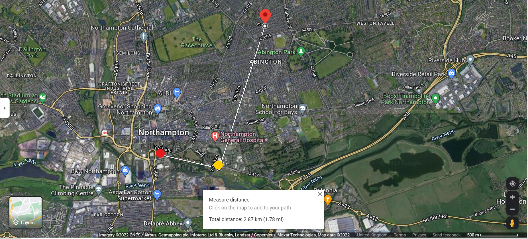528x239 pixels.
Task: Open the ALDI shopping cart marker
Action: click(177, 93)
